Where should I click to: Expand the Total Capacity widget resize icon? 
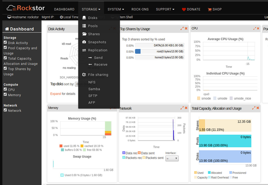[x=253, y=108]
